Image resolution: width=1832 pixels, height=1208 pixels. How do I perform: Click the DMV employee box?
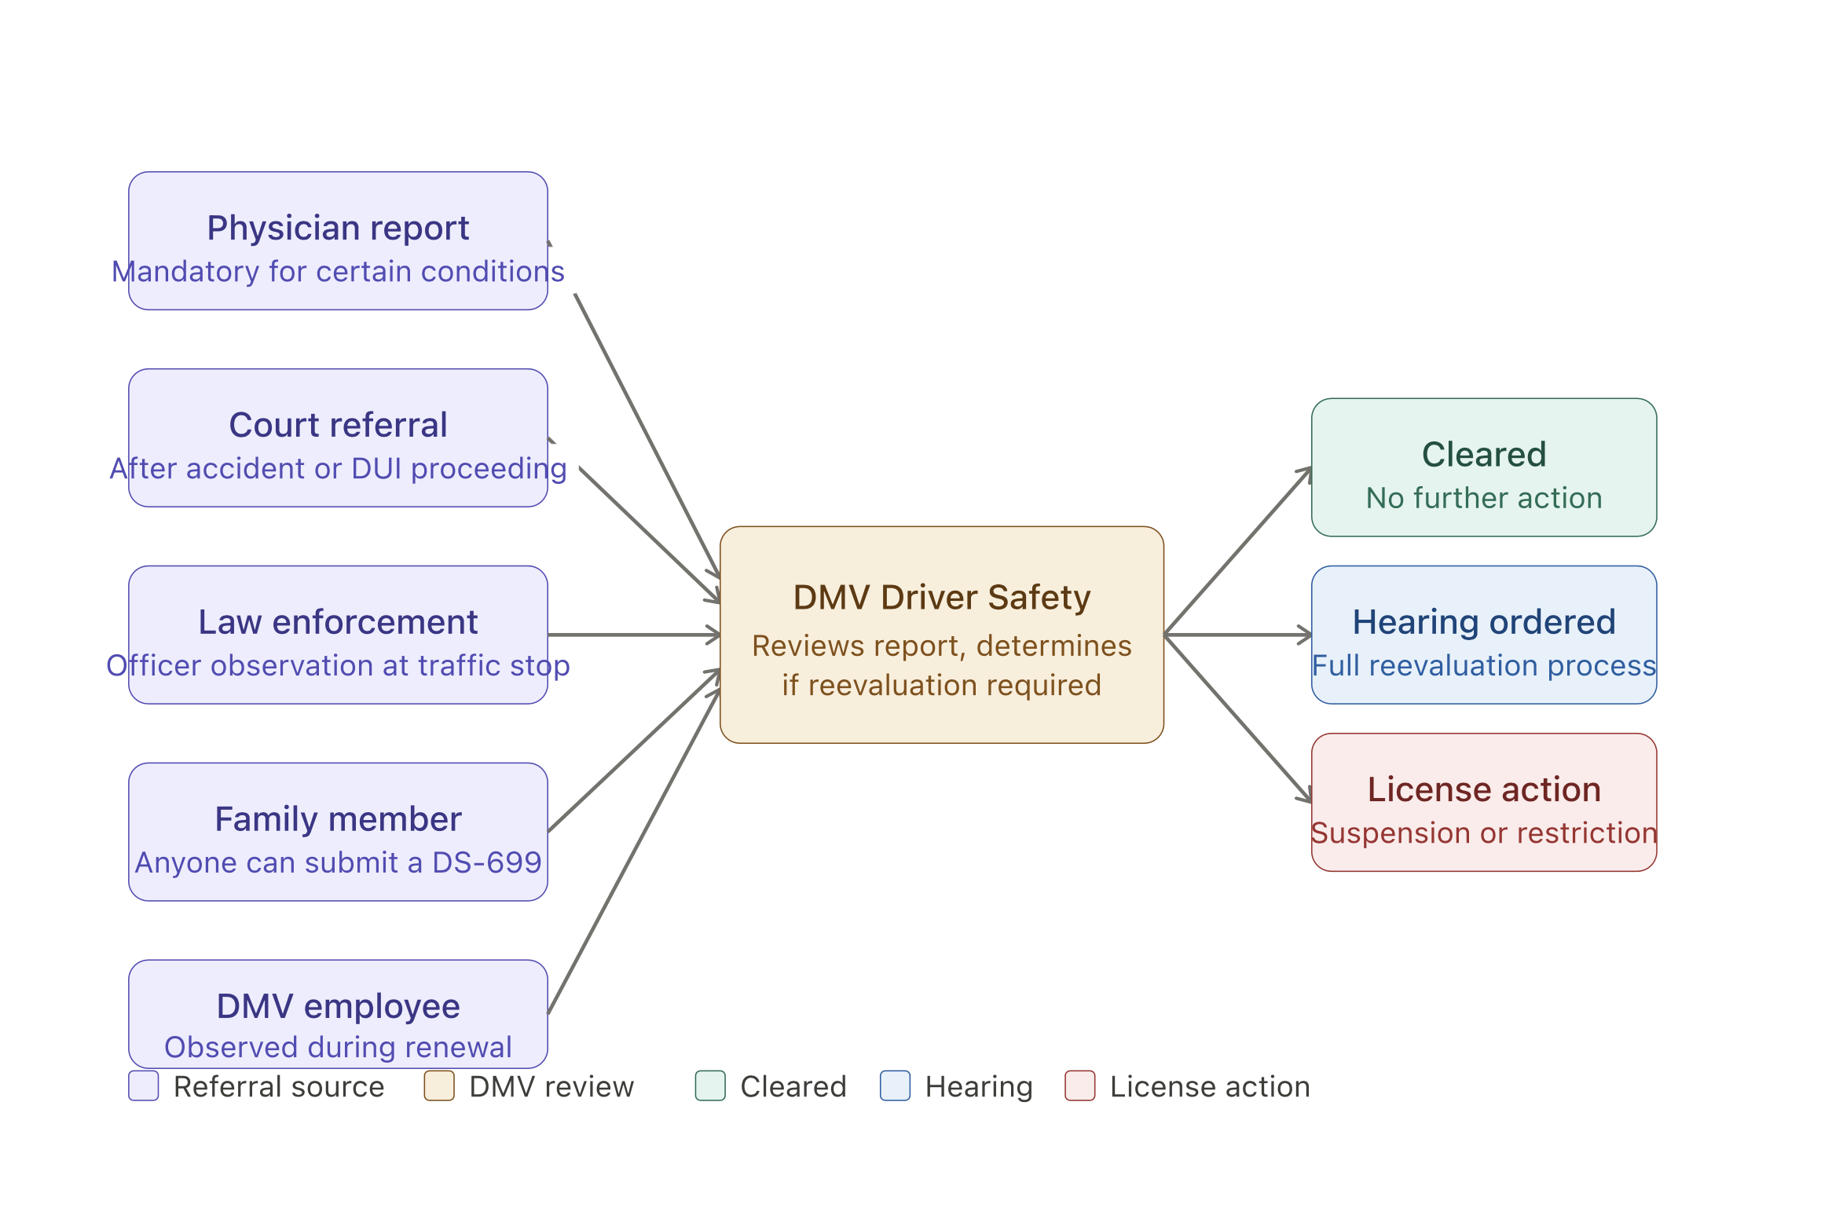(x=338, y=1012)
